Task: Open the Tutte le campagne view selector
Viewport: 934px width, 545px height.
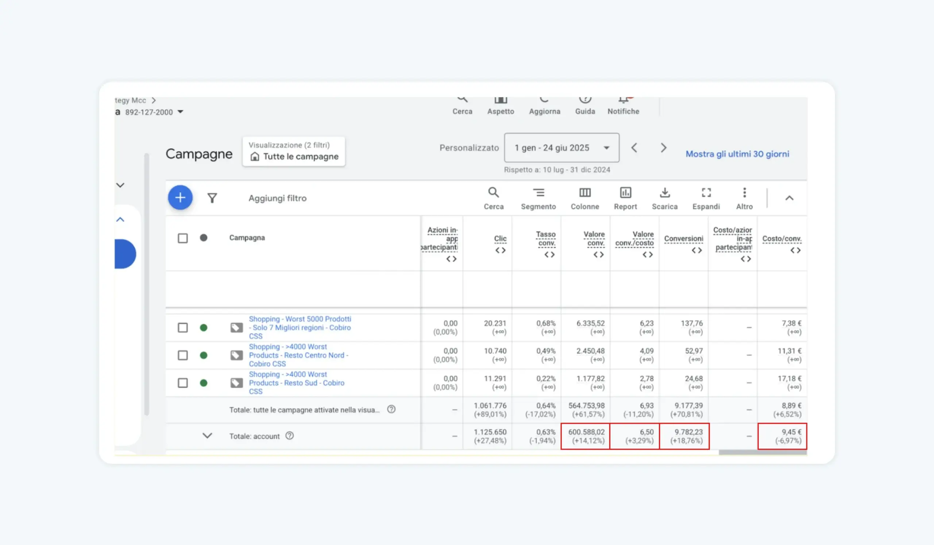Action: (x=294, y=151)
